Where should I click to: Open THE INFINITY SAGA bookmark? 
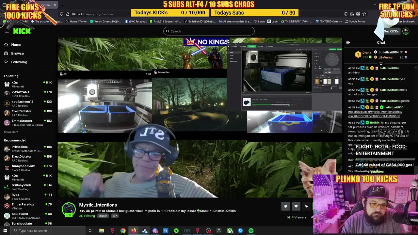tap(297, 22)
